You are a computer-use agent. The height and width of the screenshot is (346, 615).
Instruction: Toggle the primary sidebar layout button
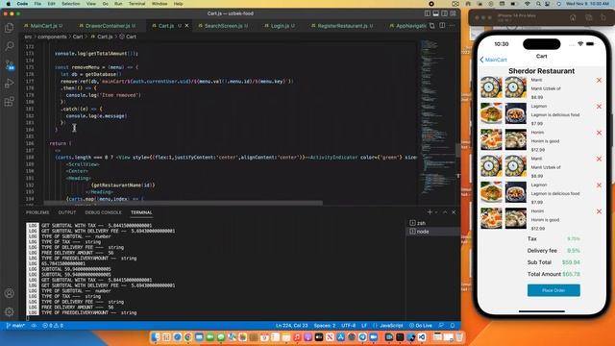(x=427, y=13)
